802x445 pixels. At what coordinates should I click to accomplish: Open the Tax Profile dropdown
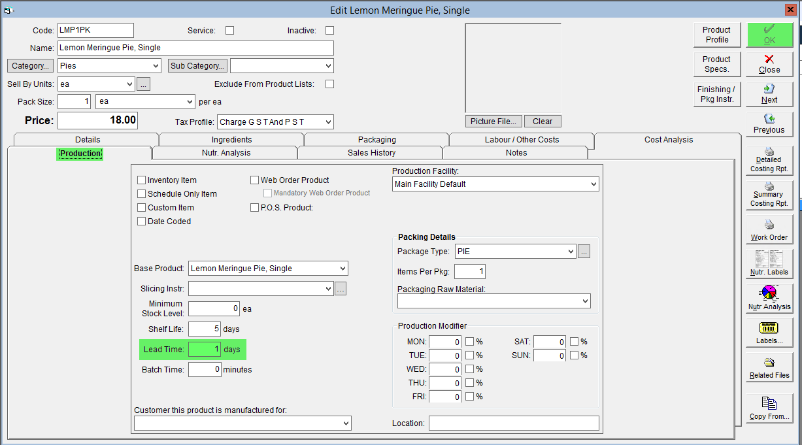coord(327,122)
